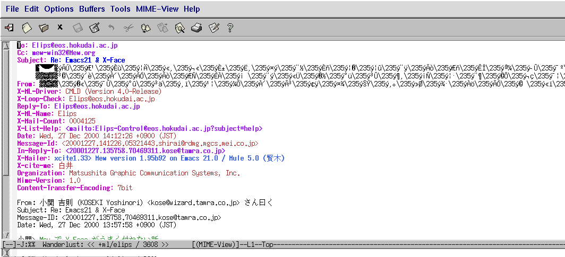Create a new file with the blank page icon
565x257 pixels.
[x=27, y=27]
